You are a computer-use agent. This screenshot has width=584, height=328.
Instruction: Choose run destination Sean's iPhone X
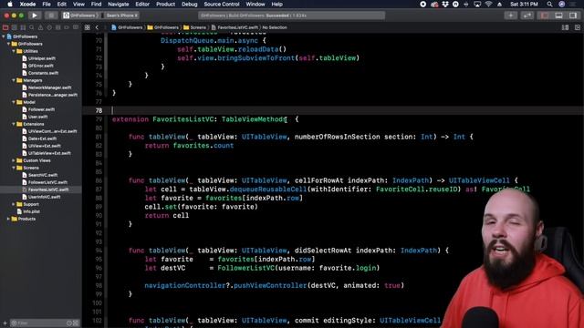point(120,15)
